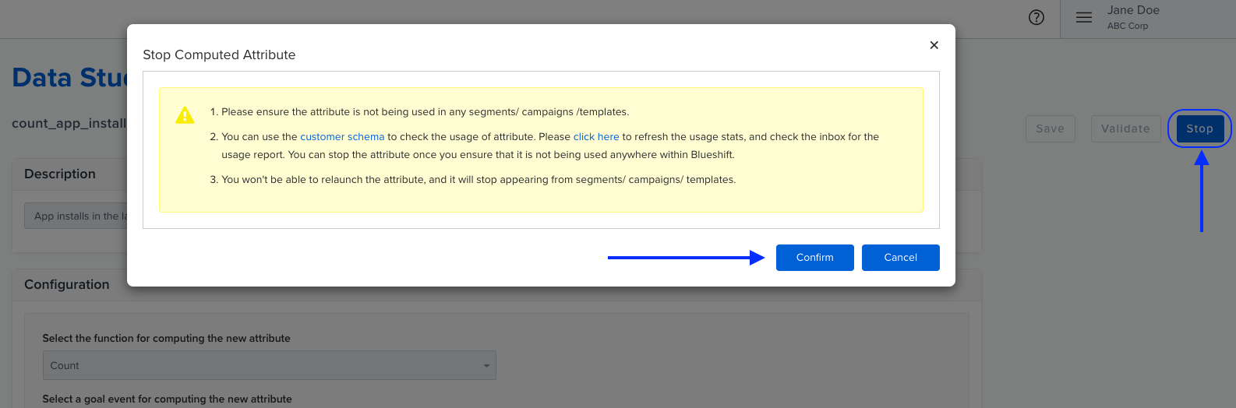This screenshot has height=408, width=1236.
Task: Click the yellow warning triangle icon
Action: click(x=185, y=115)
